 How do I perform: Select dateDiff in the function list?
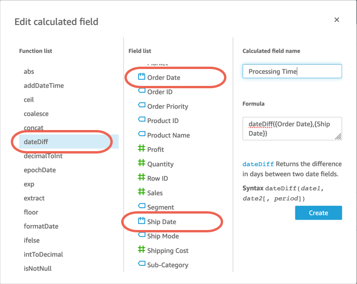[36, 141]
